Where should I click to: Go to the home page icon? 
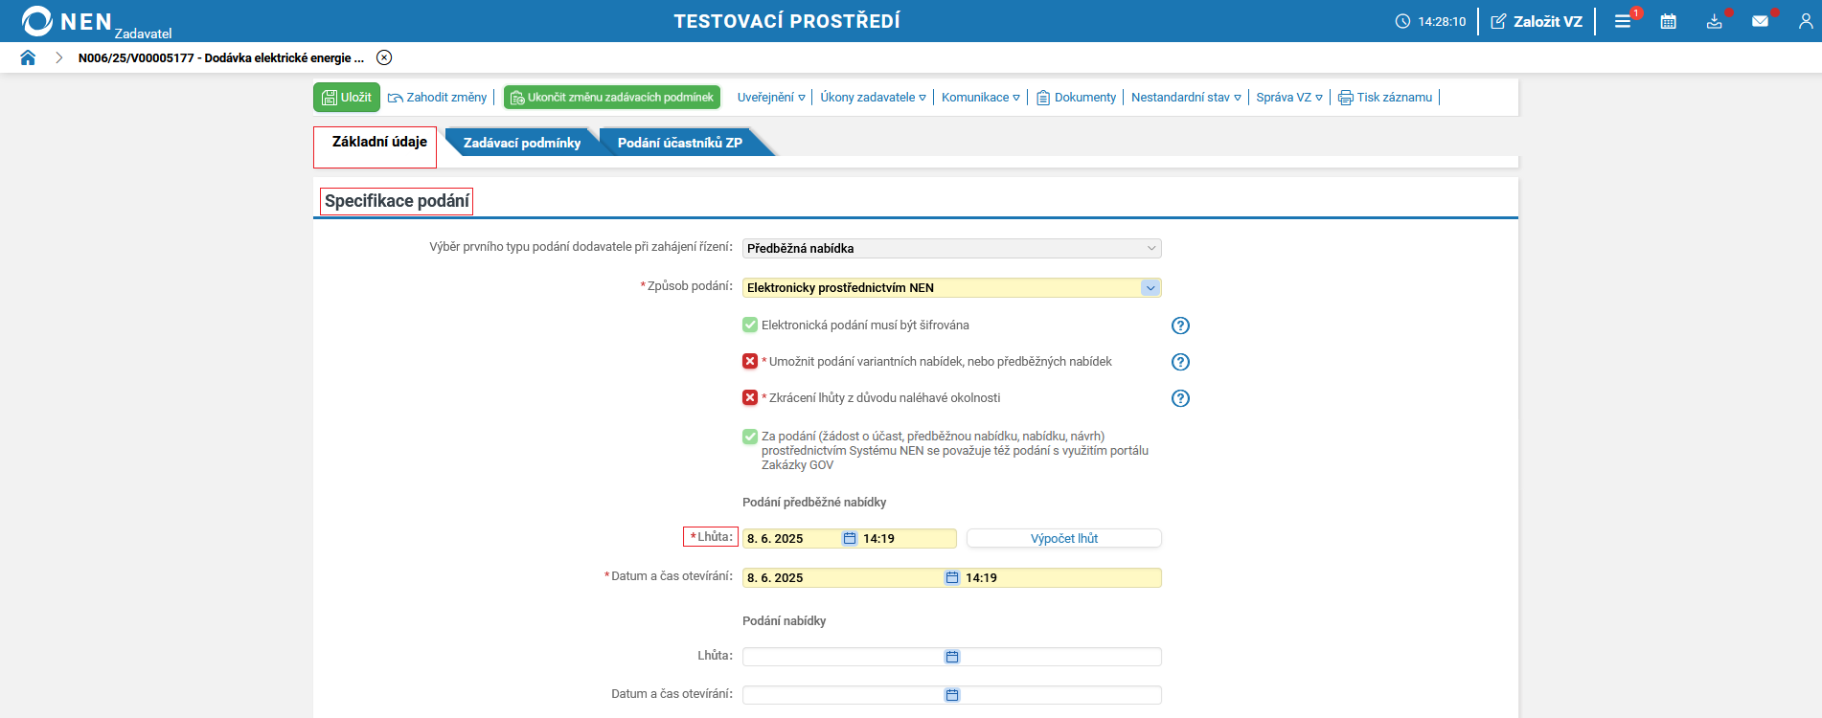28,57
